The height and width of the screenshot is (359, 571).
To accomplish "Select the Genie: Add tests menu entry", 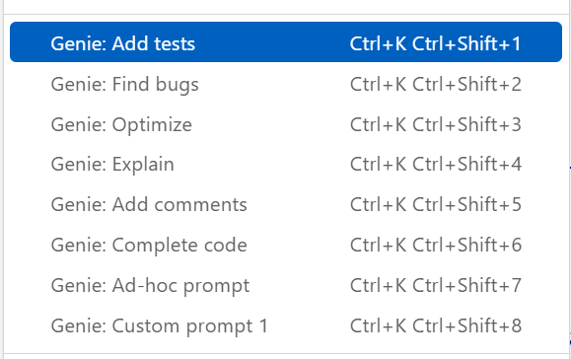I will (x=286, y=42).
